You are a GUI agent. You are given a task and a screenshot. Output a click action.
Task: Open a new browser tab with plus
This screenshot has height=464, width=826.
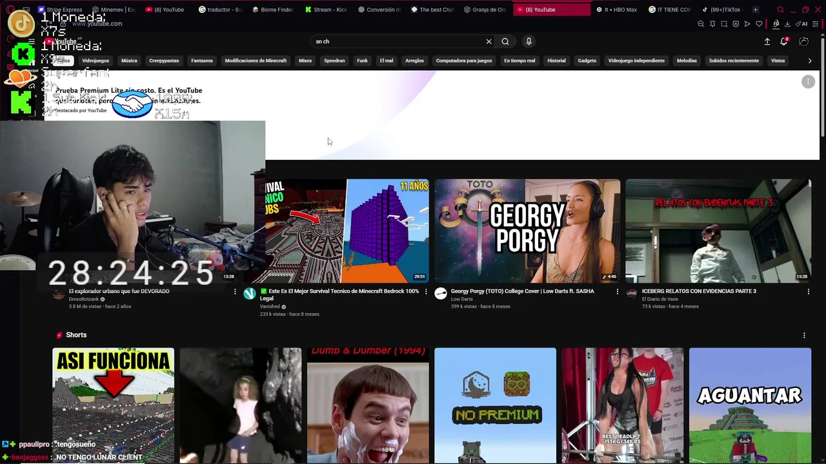755,10
